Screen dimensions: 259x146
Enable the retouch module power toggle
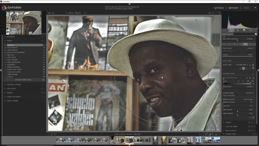point(224,122)
